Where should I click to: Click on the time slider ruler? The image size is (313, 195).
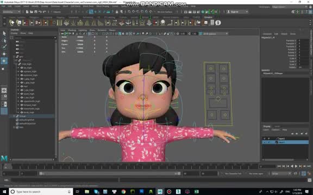click(130, 166)
